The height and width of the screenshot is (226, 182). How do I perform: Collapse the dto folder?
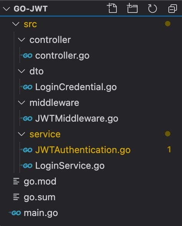click(x=22, y=71)
